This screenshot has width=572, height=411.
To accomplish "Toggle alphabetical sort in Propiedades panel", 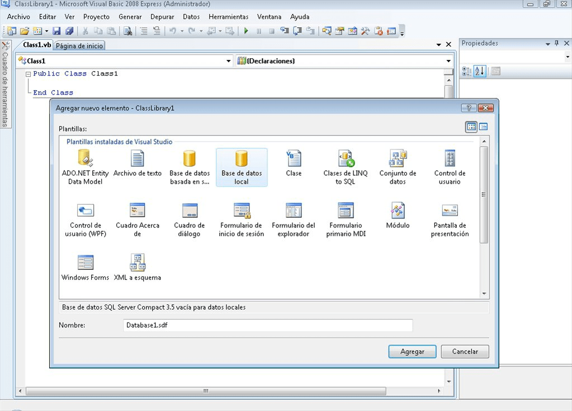I will click(480, 71).
